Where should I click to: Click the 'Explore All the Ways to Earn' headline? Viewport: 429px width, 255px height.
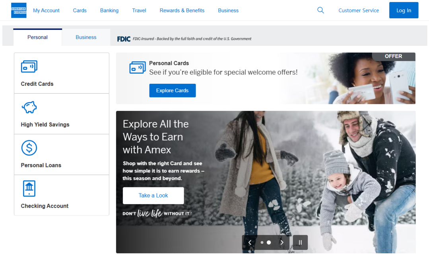155,137
